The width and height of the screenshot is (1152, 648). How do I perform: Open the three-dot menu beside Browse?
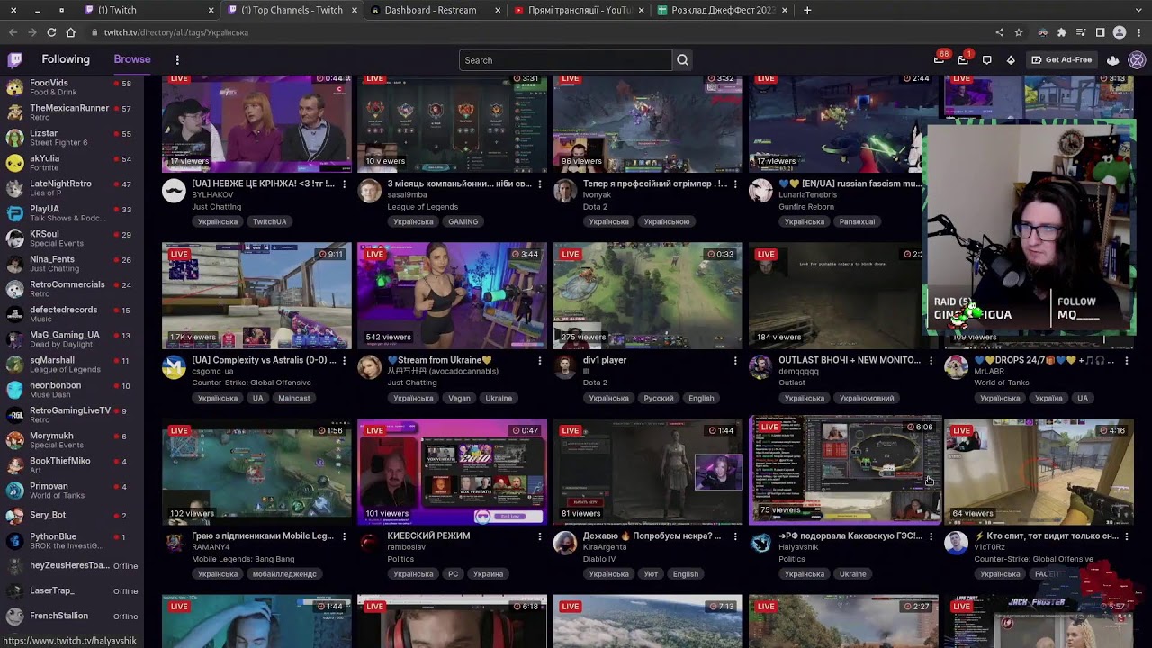177,60
